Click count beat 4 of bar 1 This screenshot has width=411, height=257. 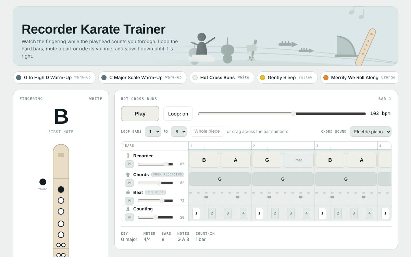tap(244, 213)
